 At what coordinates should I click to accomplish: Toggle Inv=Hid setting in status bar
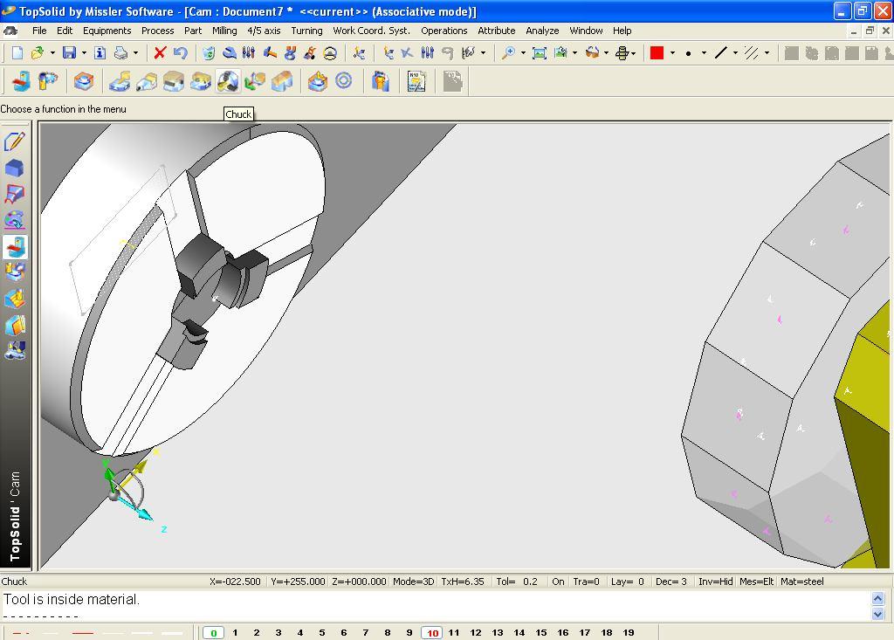pos(715,582)
